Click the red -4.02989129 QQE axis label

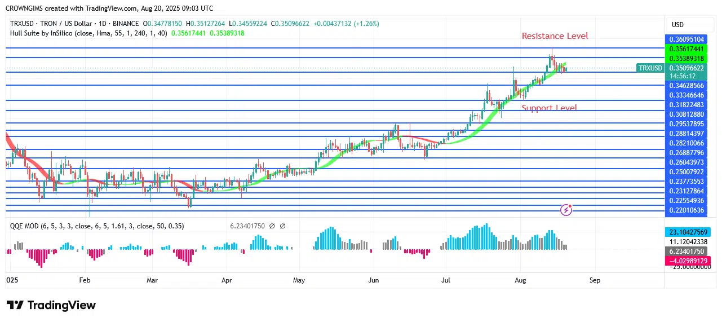pyautogui.click(x=688, y=261)
